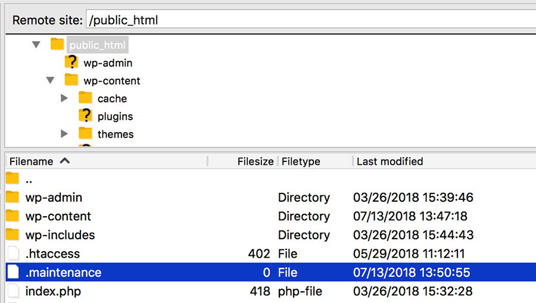Click the Filetype column header
536x303 pixels.
point(301,161)
